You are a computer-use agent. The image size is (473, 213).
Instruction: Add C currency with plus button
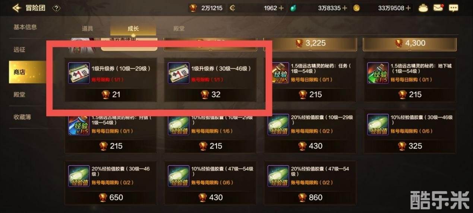(x=281, y=8)
